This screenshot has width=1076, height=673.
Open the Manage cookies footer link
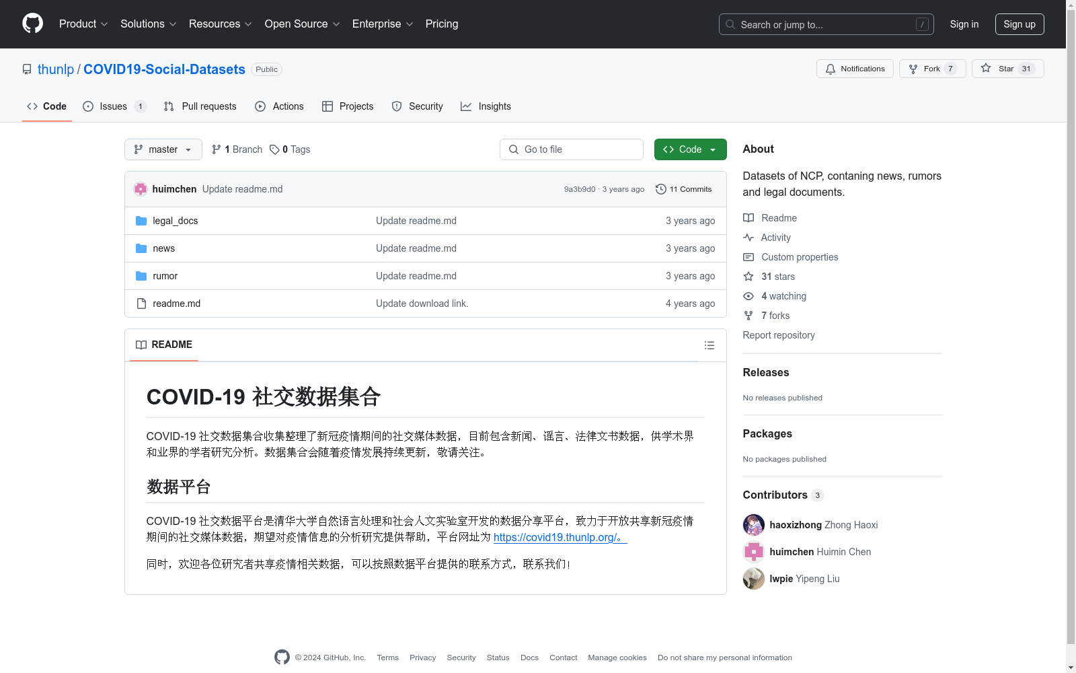click(x=617, y=658)
